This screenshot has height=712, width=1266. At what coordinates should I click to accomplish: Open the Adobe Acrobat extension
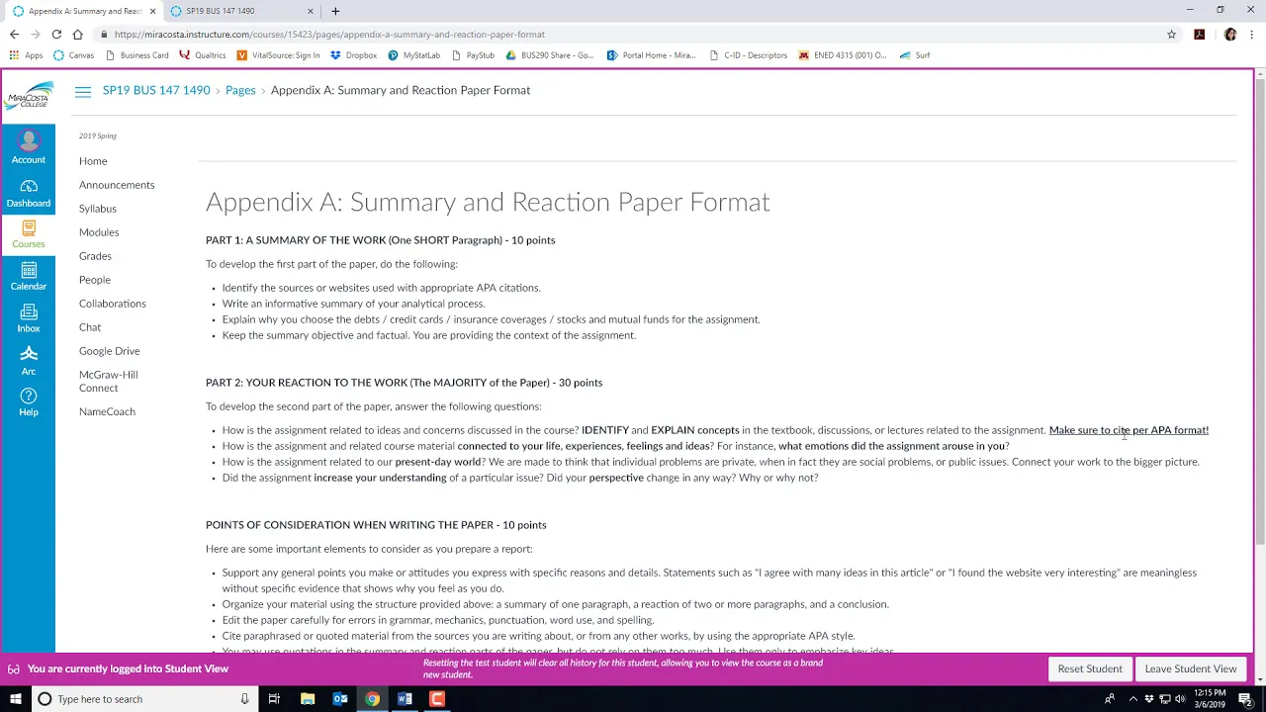click(1200, 34)
